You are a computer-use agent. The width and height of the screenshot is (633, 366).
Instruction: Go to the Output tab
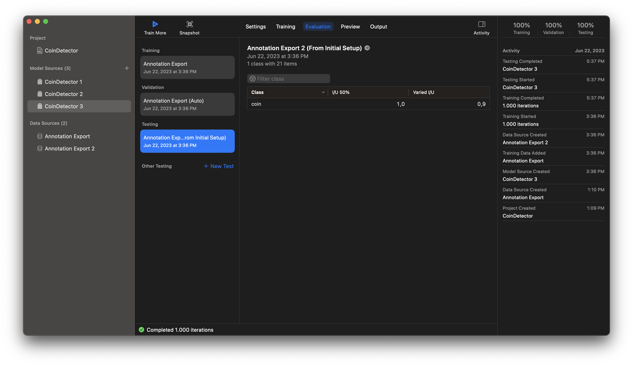coord(378,27)
